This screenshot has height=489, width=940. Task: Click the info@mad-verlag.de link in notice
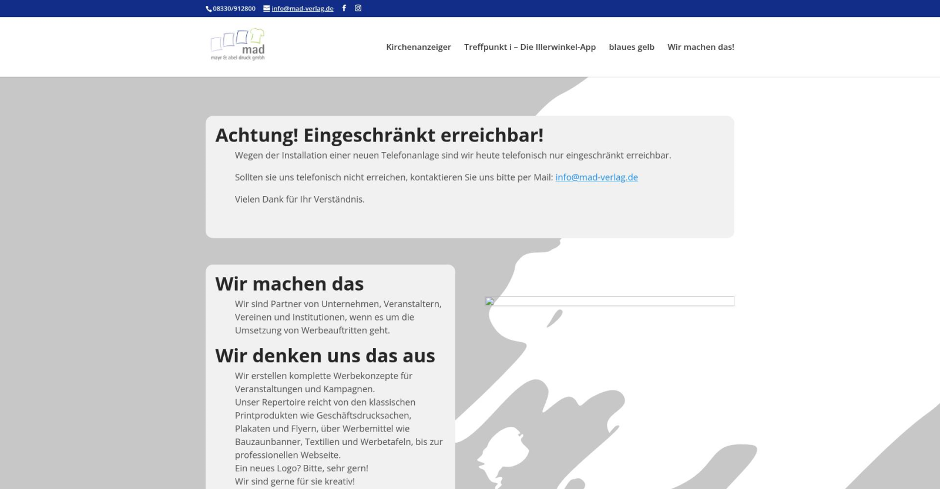596,177
